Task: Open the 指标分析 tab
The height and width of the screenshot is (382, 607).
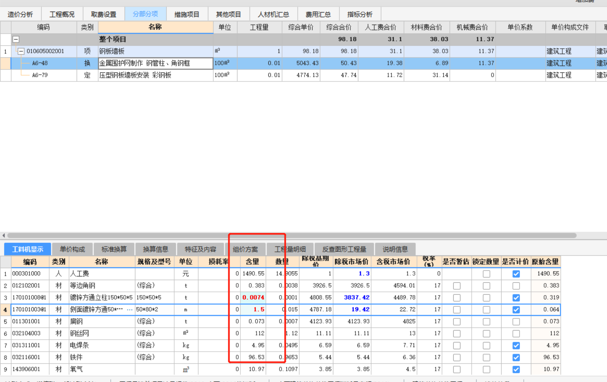Action: pos(360,14)
